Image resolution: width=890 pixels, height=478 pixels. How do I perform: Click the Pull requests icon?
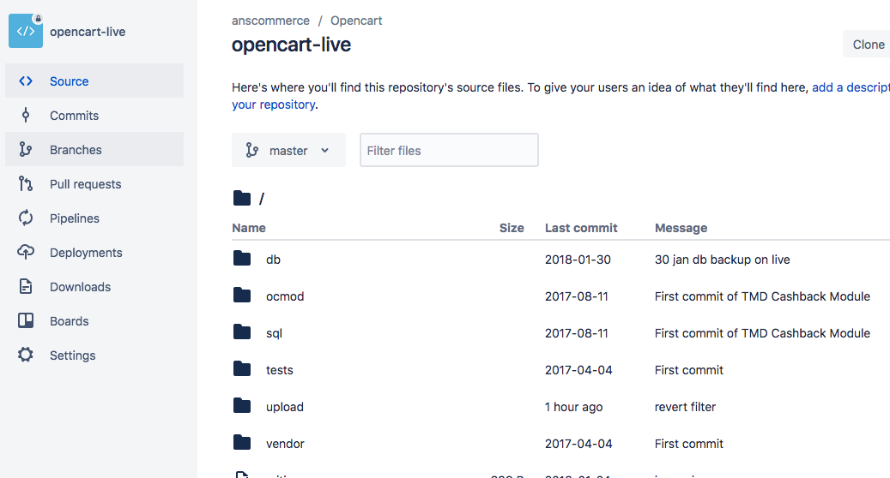[26, 183]
